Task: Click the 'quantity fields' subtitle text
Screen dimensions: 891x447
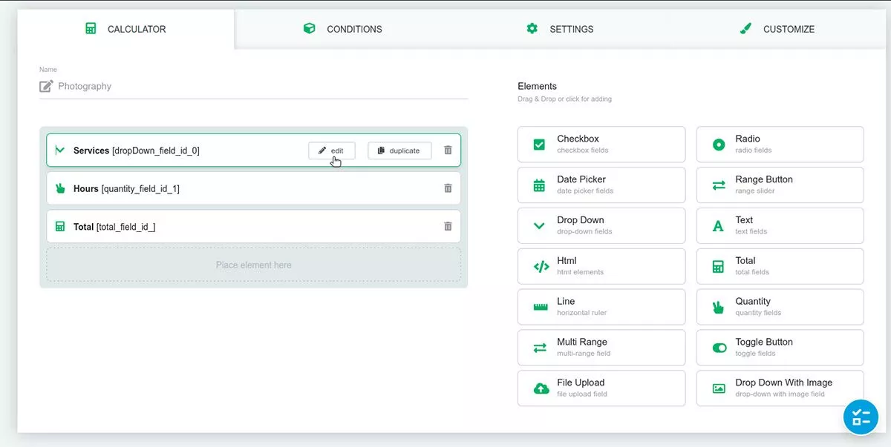Action: coord(758,313)
